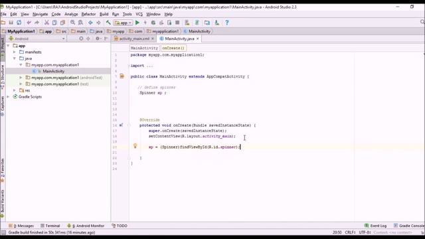The image size is (425, 239).
Task: Expand the folded import line
Action: [129, 66]
